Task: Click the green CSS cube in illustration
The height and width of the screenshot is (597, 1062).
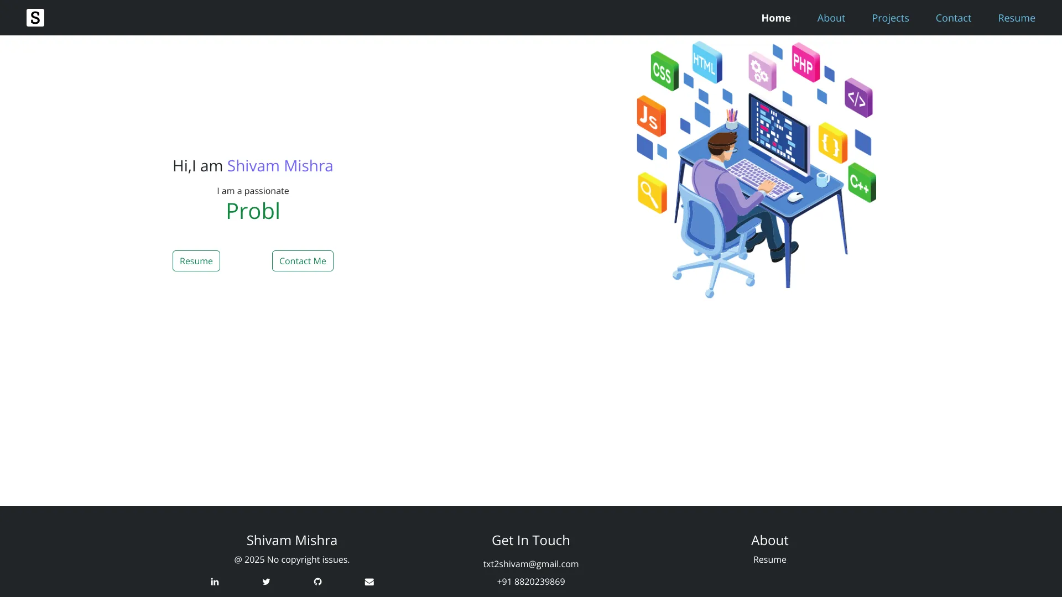Action: (x=664, y=71)
